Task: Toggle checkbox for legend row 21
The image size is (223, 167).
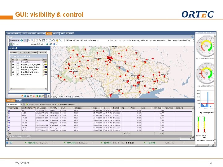Action: tap(18, 70)
